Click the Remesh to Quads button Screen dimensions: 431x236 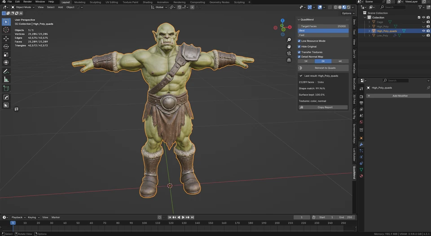click(323, 68)
